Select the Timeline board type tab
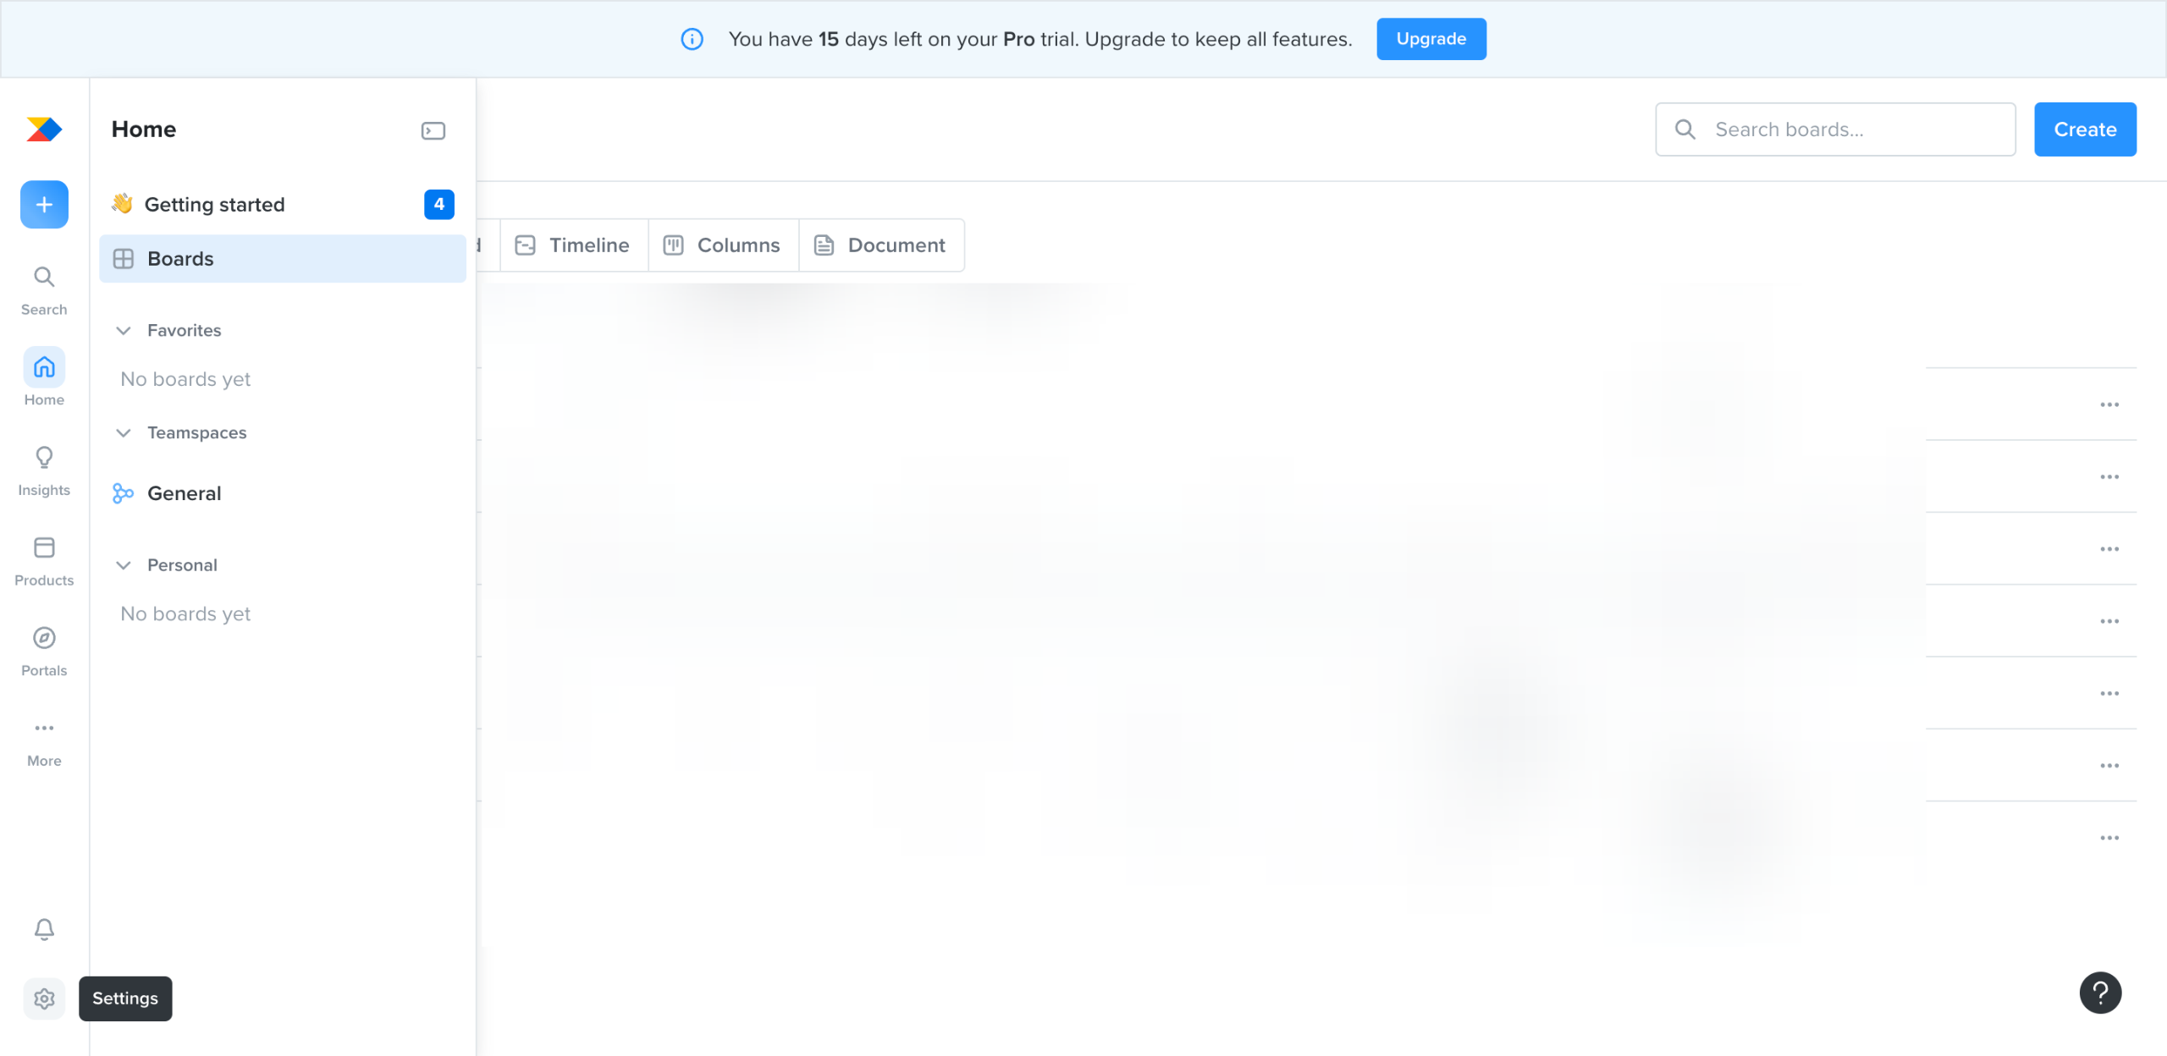Image resolution: width=2167 pixels, height=1056 pixels. [x=573, y=245]
